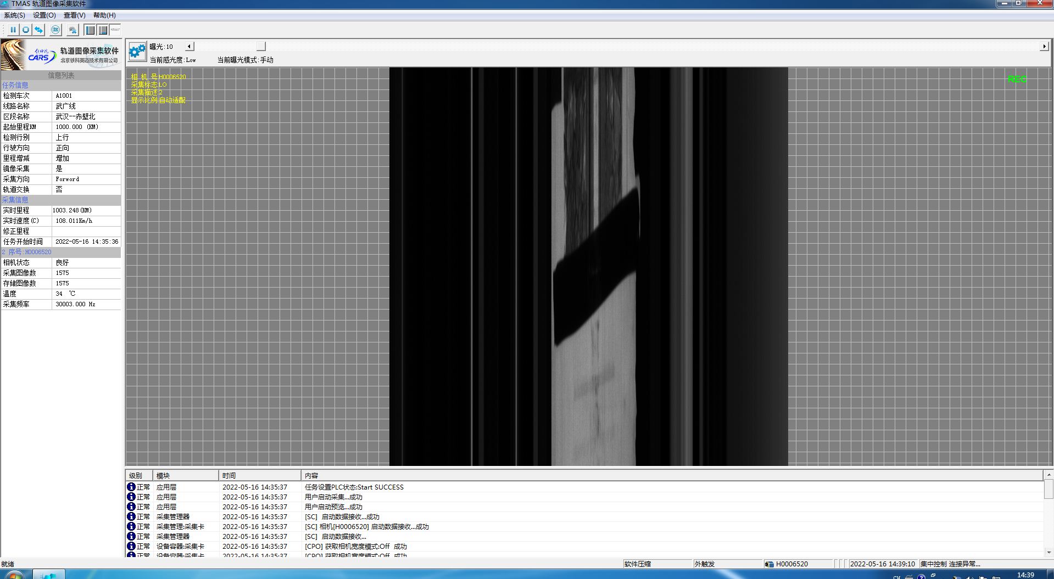Click the H0006520 camera icon in status bar
The height and width of the screenshot is (579, 1054).
point(769,564)
